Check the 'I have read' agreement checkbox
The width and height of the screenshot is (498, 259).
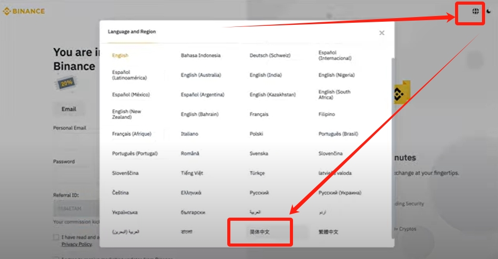click(56, 237)
